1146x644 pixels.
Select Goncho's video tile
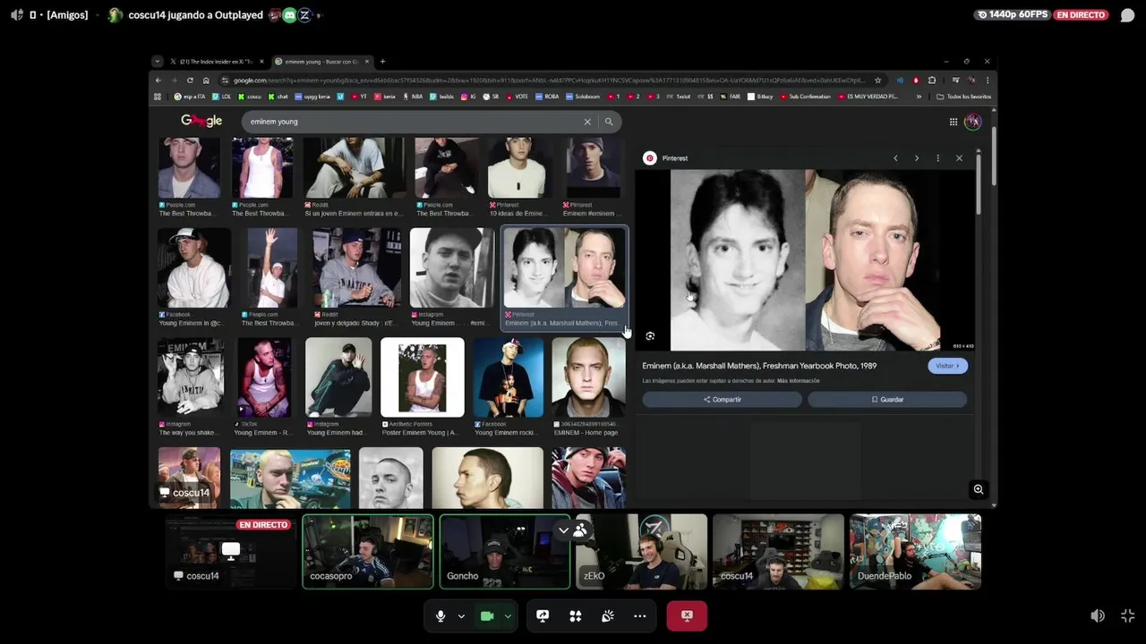click(x=505, y=552)
